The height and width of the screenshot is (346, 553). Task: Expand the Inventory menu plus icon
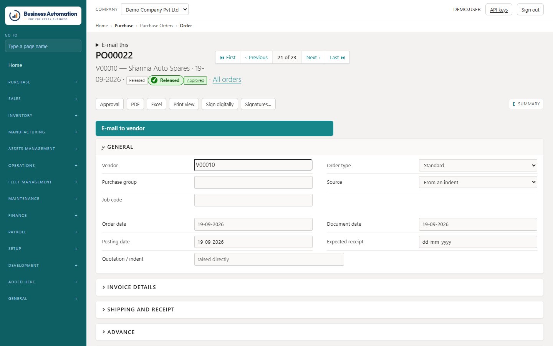point(76,116)
